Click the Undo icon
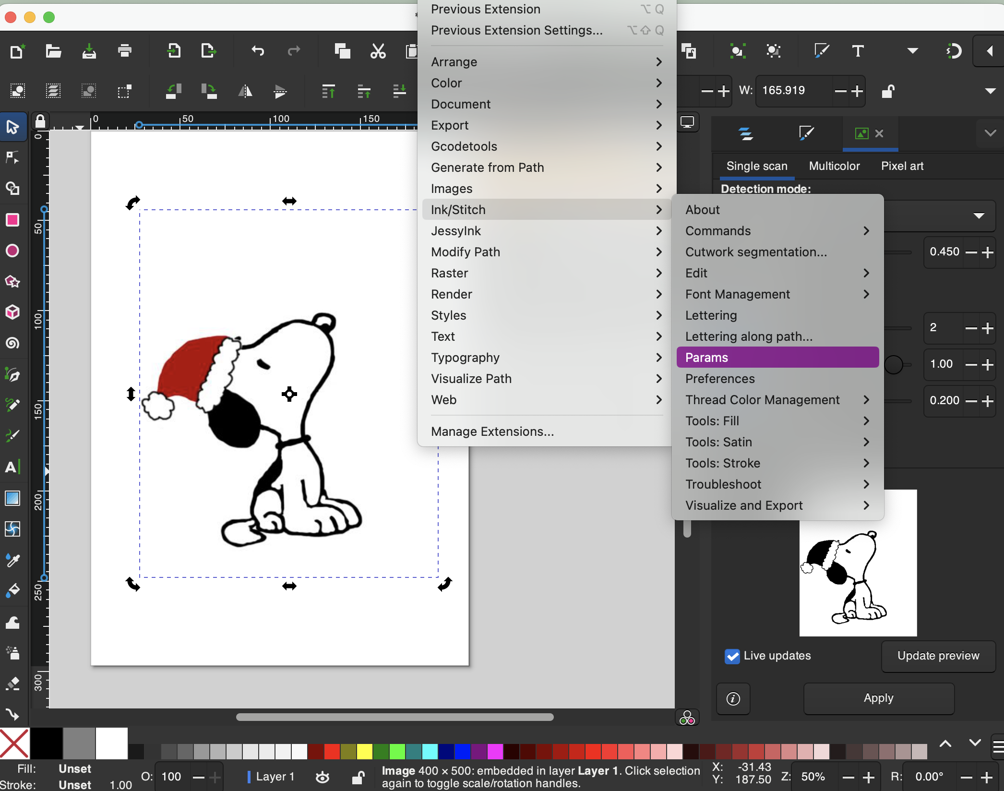 (x=258, y=51)
